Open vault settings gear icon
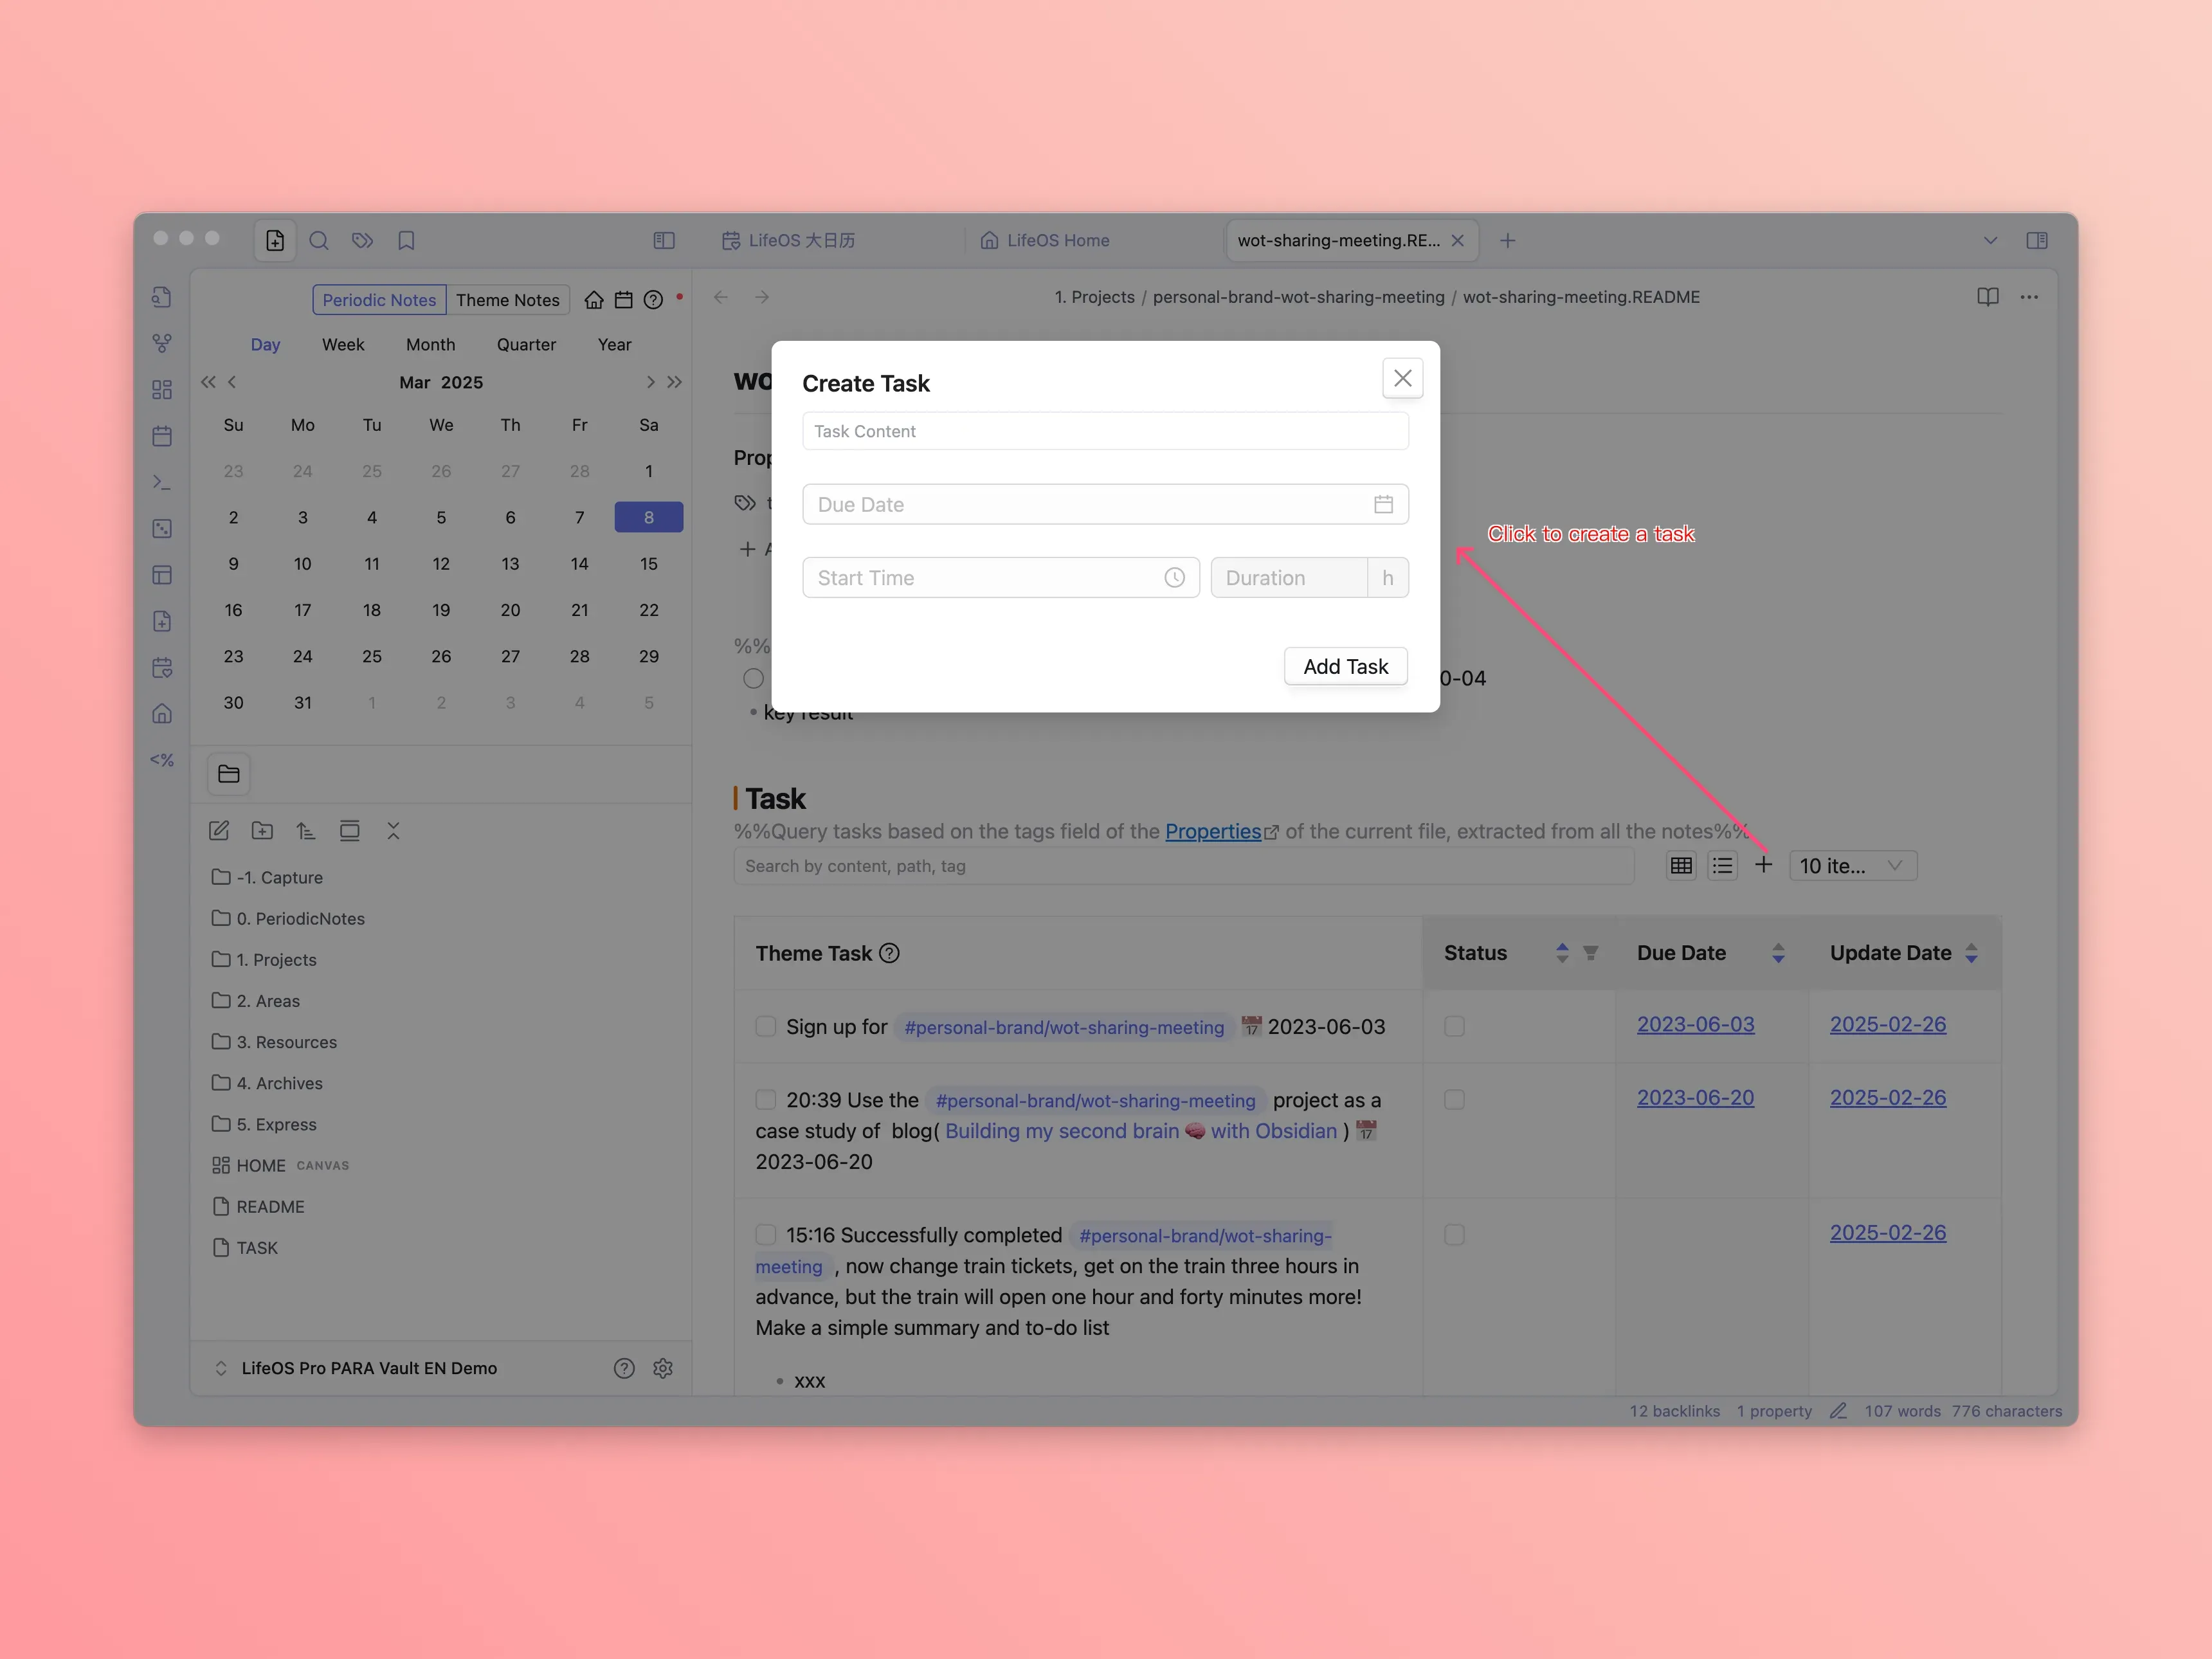Screen dimensions: 2212x1659 [663, 1368]
